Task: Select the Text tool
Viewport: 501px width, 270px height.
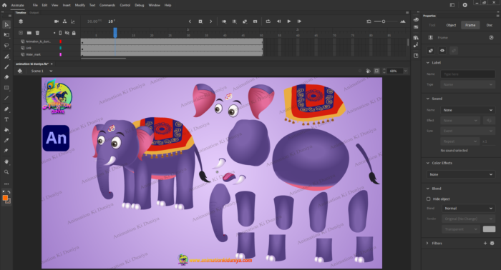Action: (6, 119)
